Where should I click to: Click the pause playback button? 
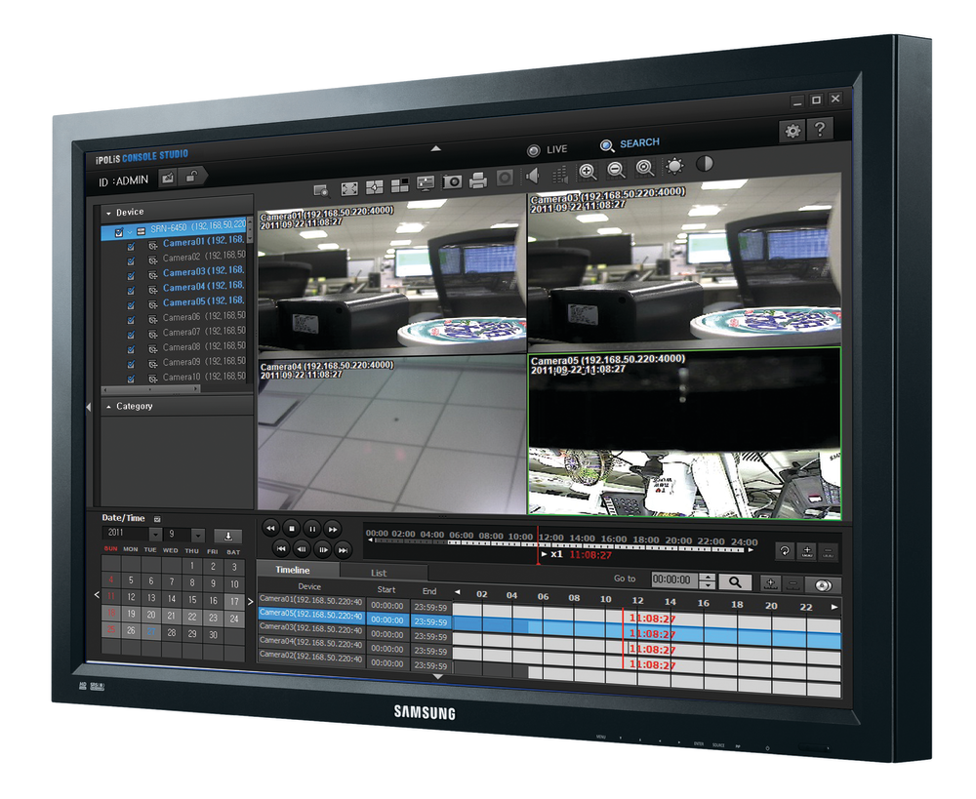[311, 528]
